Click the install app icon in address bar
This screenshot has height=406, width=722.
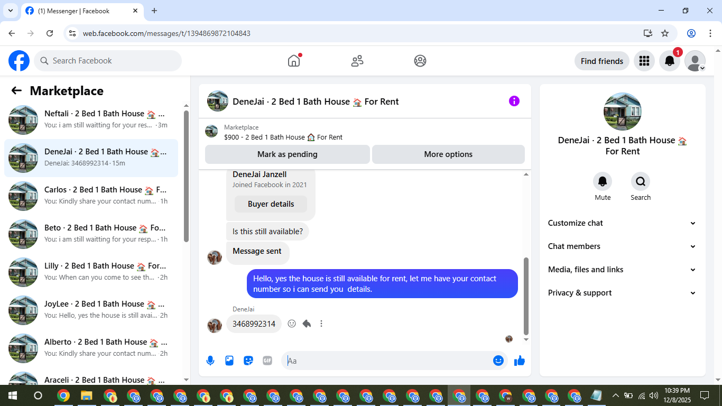coord(648,33)
